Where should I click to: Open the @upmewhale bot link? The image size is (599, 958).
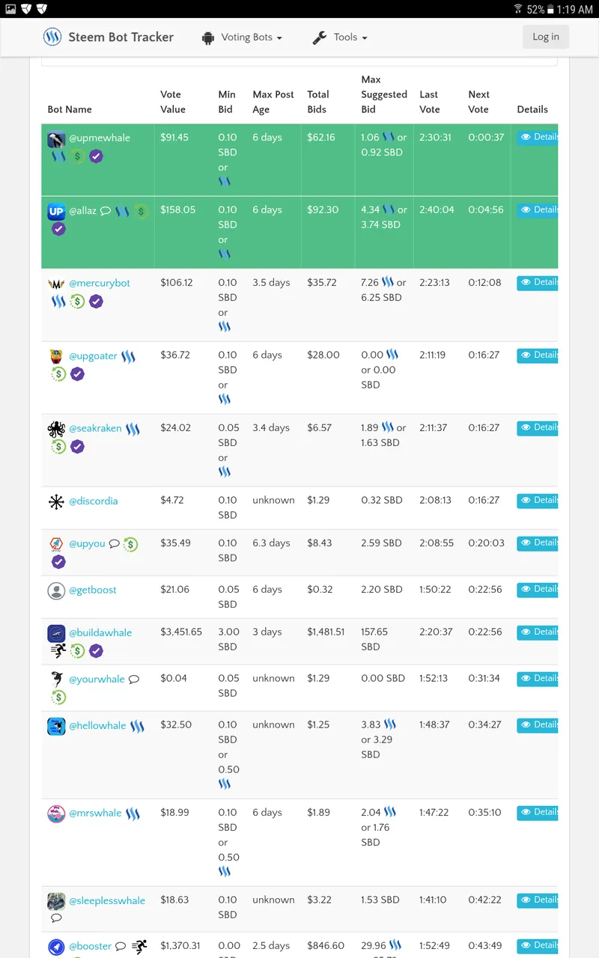click(100, 138)
